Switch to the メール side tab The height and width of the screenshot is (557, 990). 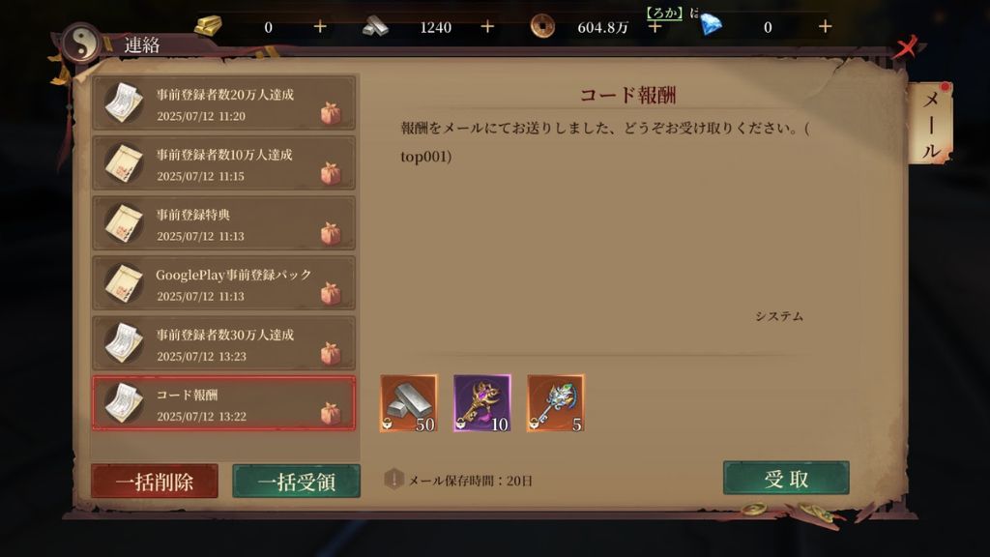pyautogui.click(x=931, y=125)
